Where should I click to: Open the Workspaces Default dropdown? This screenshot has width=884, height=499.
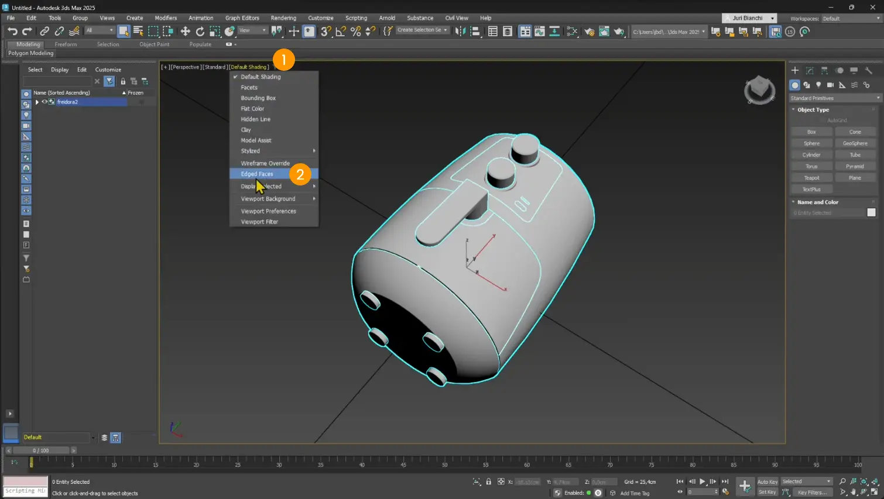851,19
